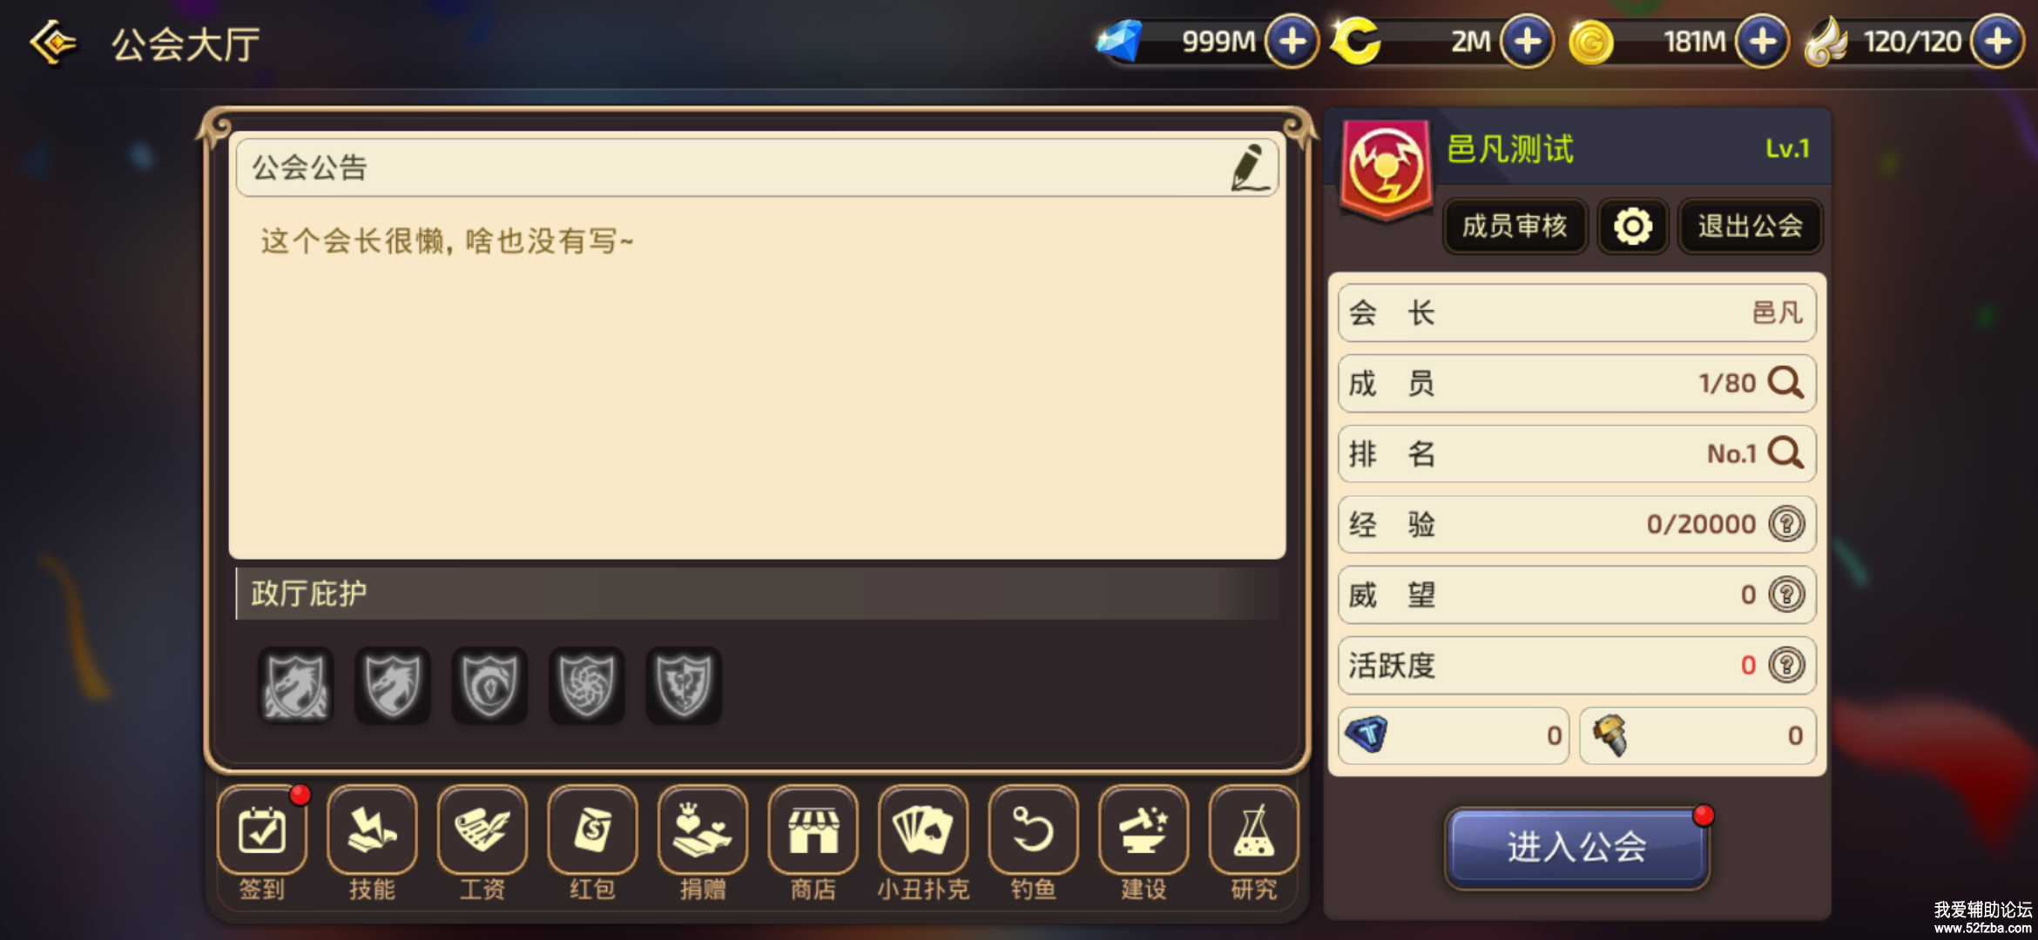Screen dimensions: 2038x940
Task: Open the 技能 skills icon
Action: 372,831
